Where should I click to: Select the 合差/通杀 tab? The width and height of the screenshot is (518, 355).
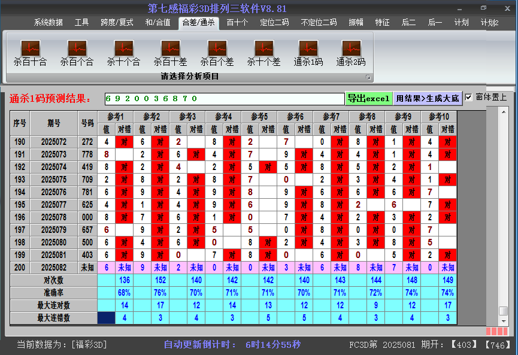click(x=199, y=23)
